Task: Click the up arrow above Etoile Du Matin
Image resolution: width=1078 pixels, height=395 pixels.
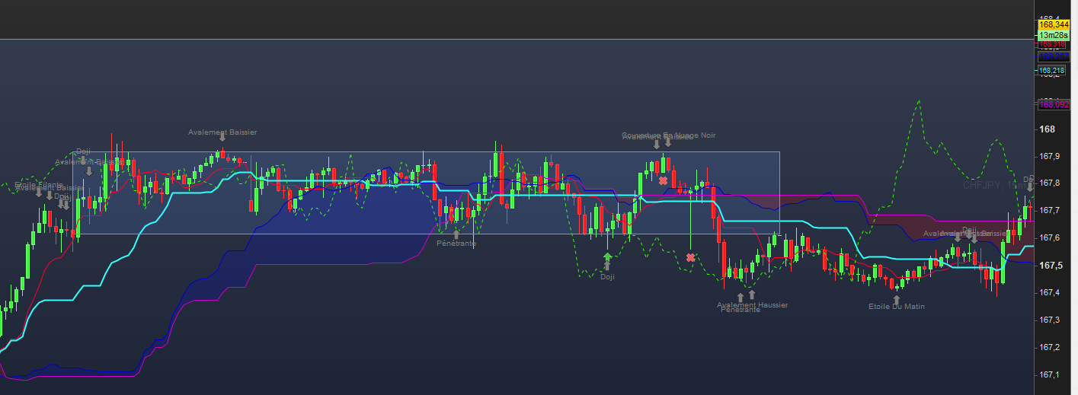Action: pyautogui.click(x=897, y=300)
